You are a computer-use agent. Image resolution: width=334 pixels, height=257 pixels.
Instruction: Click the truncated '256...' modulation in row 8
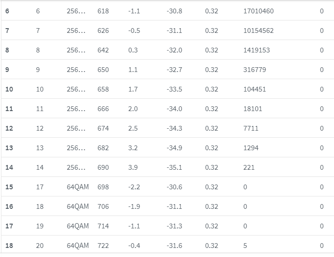point(76,50)
